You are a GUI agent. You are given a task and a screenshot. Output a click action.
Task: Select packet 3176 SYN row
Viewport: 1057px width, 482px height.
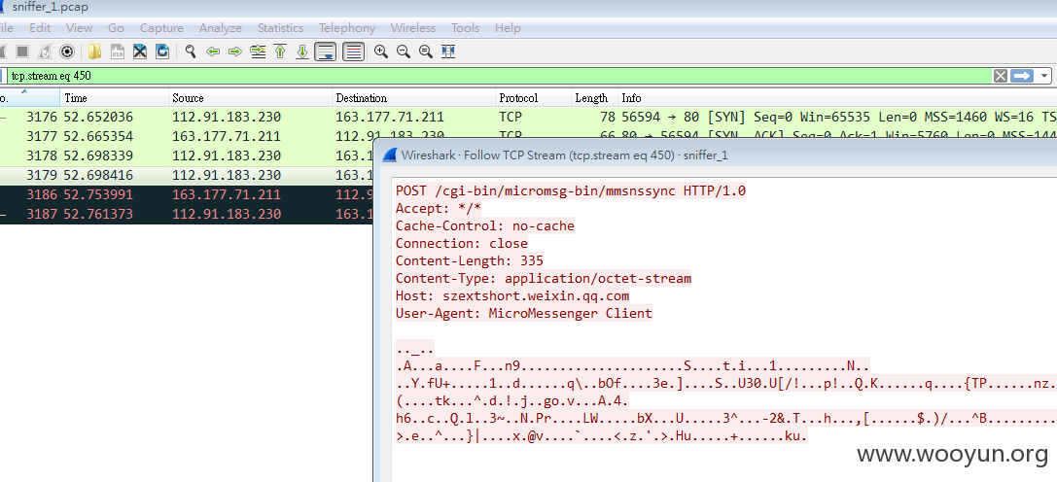click(x=529, y=117)
